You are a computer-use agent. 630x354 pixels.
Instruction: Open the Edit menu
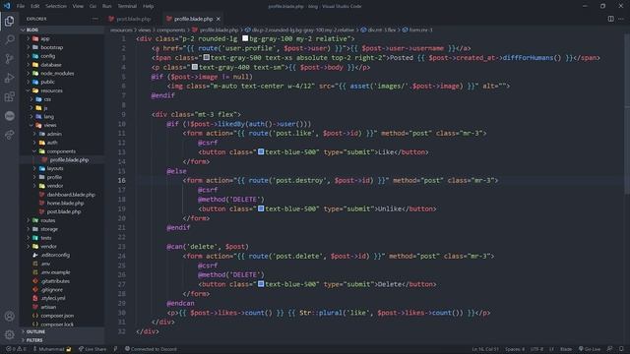click(x=35, y=6)
